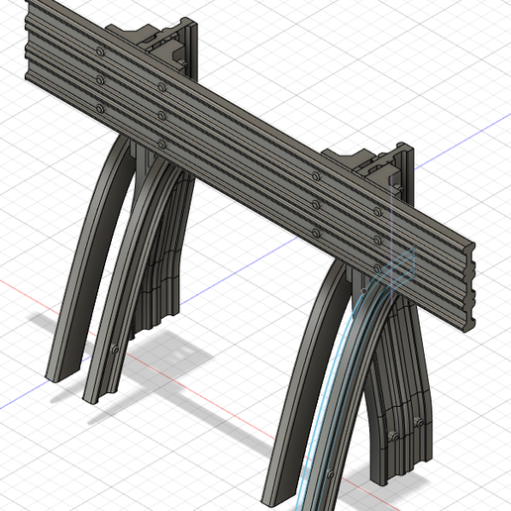
Task: Click the sketch point atop the blue curve
Action: coord(364,291)
